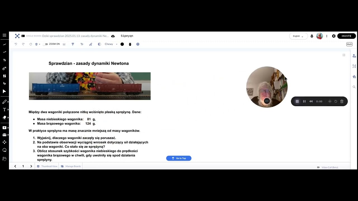Stop the screen recording
Screen dimensions: 358x201
[297, 101]
